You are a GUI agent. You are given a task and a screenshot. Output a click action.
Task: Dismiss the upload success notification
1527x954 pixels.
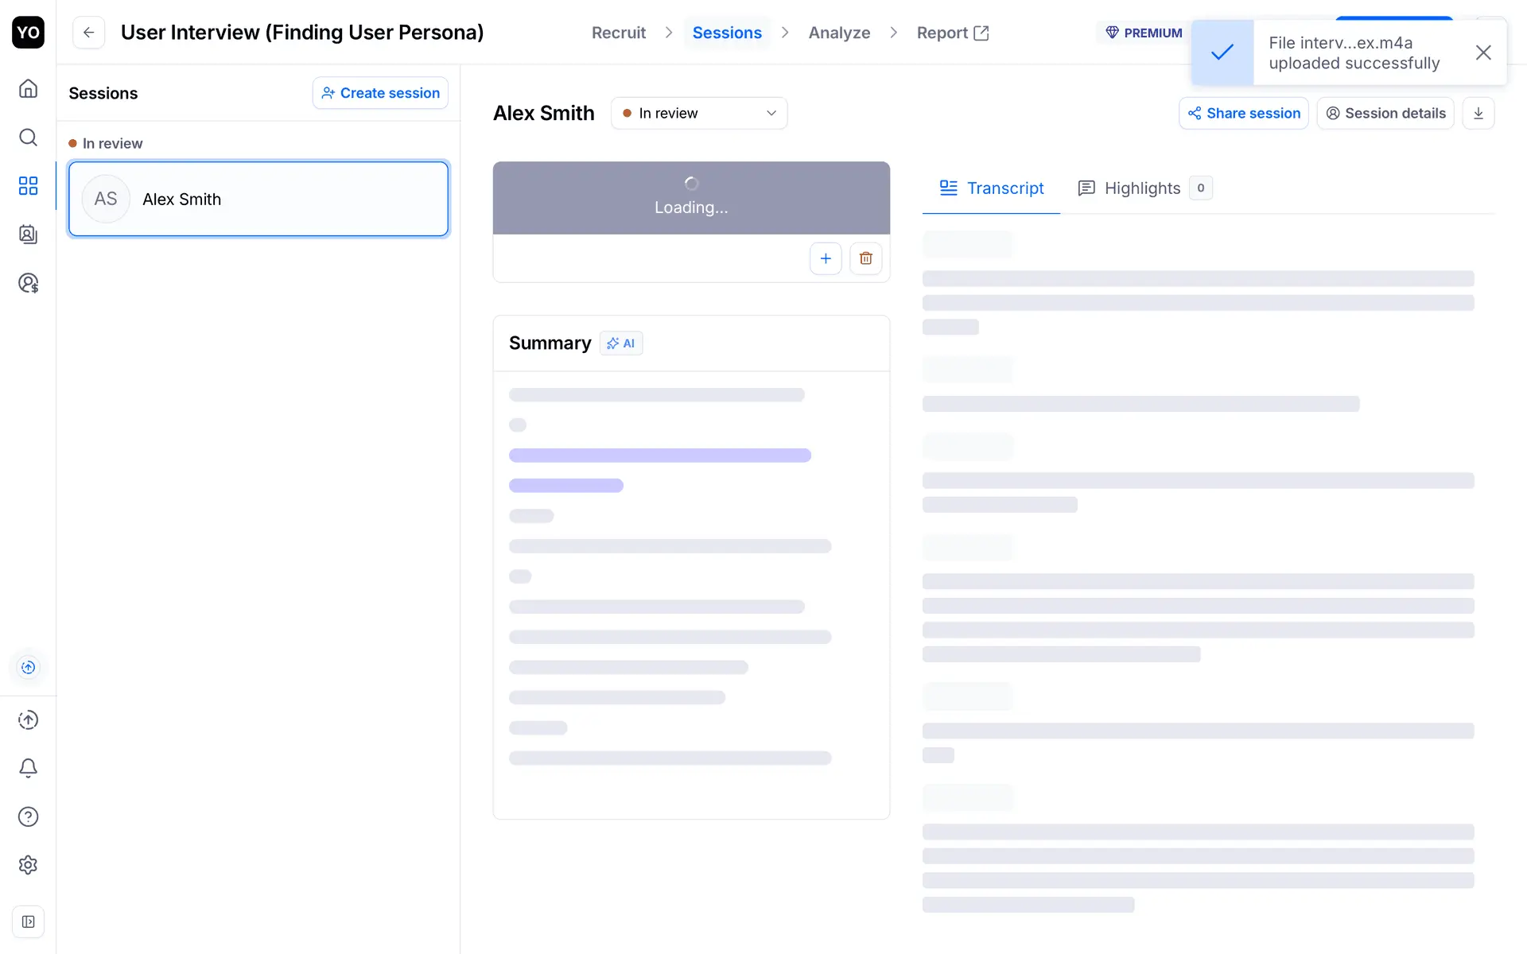pyautogui.click(x=1482, y=52)
